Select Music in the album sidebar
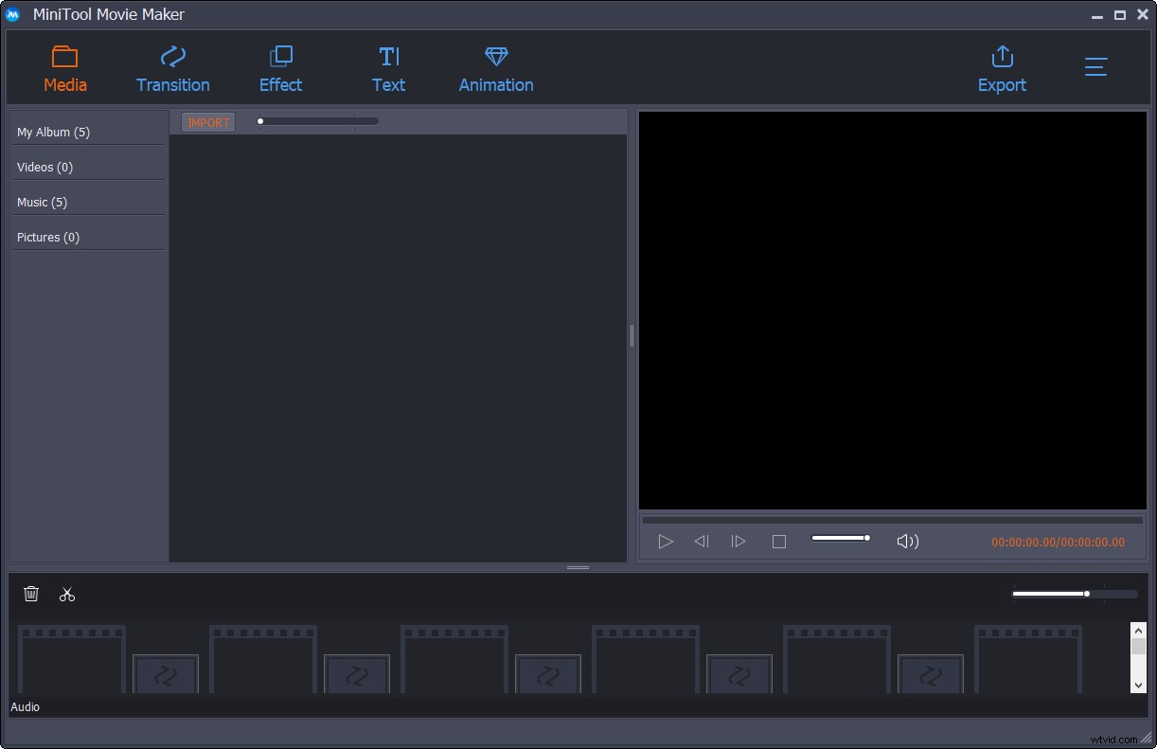This screenshot has height=749, width=1157. coord(42,202)
